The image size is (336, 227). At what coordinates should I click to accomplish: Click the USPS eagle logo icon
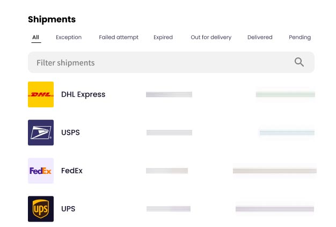tap(41, 133)
